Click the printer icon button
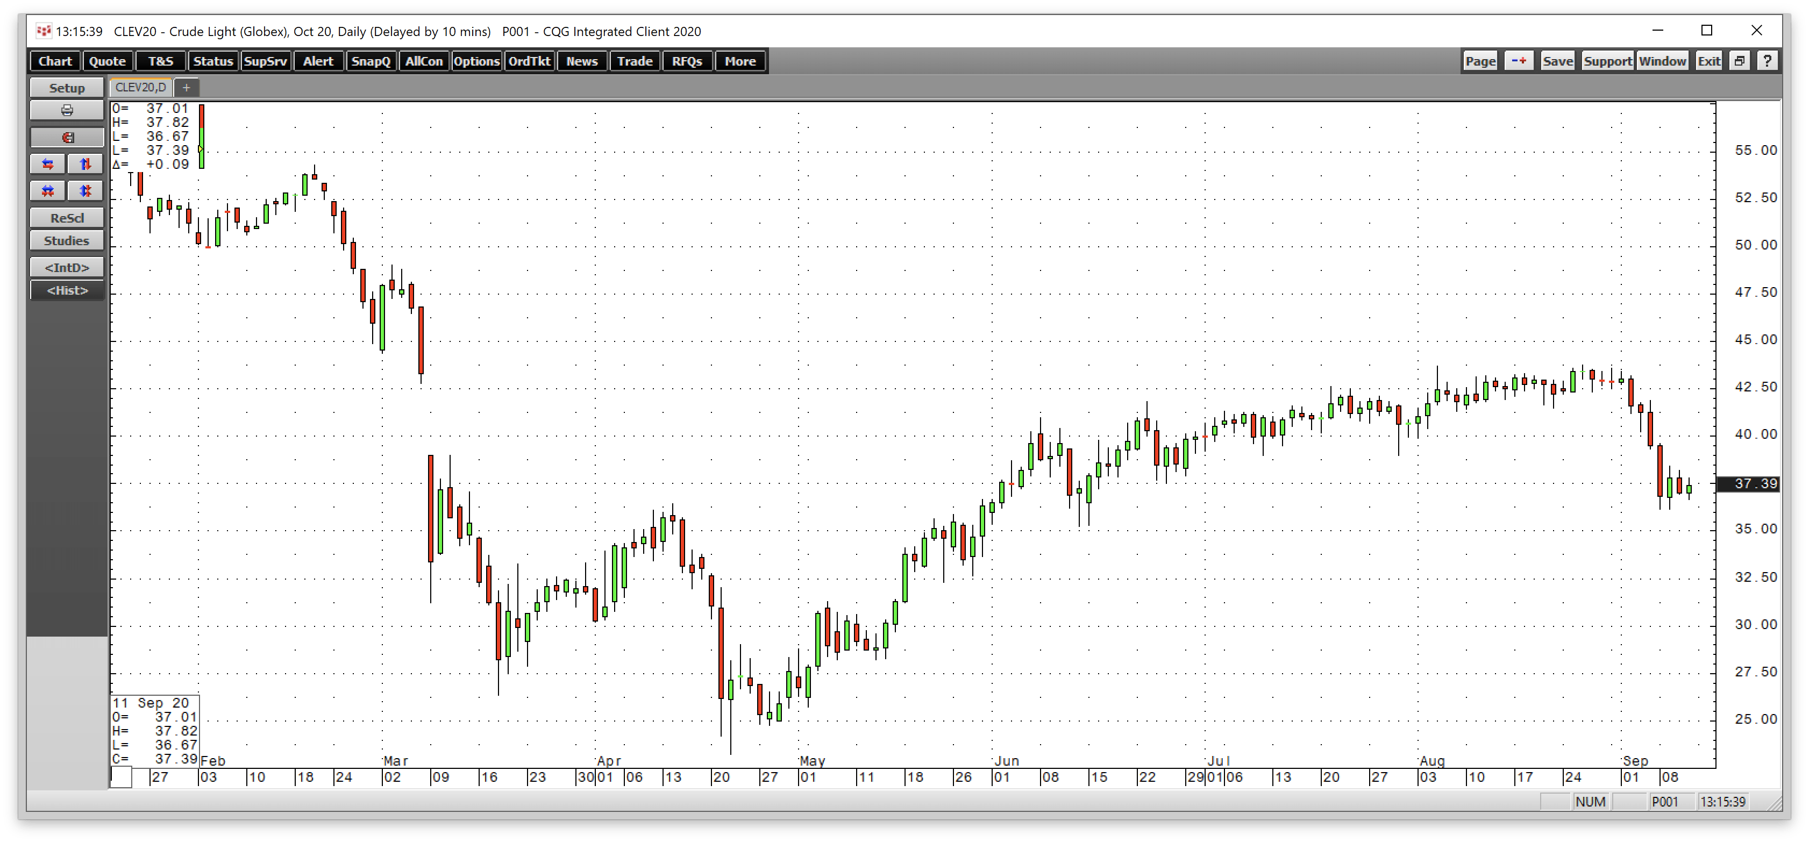Image resolution: width=1809 pixels, height=842 pixels. pos(67,110)
